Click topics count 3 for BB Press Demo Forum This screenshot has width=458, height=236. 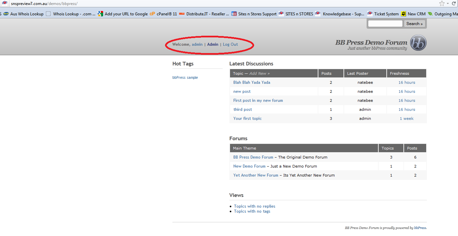[391, 157]
